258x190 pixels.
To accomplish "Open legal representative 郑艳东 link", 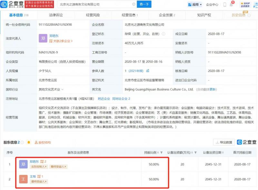I will pyautogui.click(x=54, y=36).
